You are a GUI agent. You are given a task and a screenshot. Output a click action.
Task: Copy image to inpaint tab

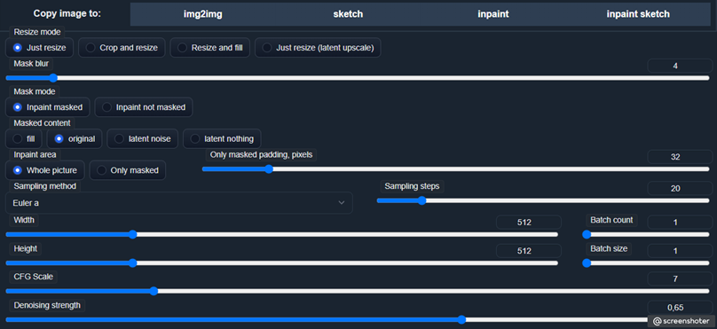493,14
